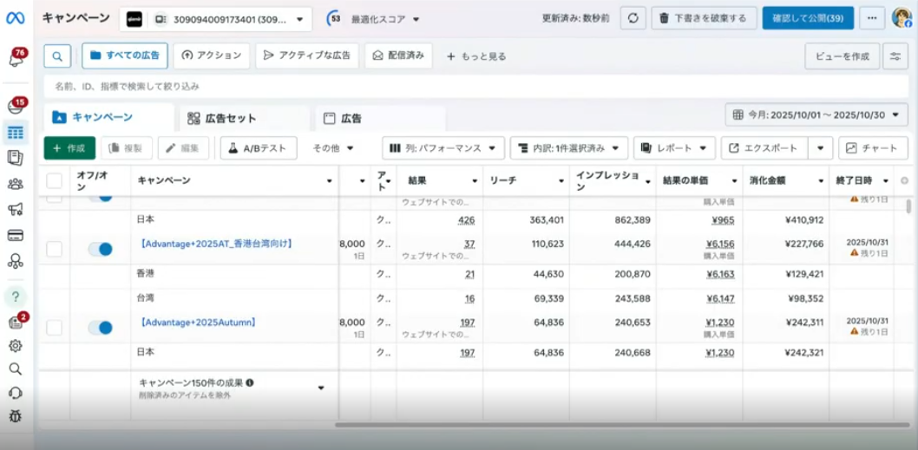Viewport: 918px width, 450px height.
Task: Click the three-dot more options button
Action: pos(872,18)
